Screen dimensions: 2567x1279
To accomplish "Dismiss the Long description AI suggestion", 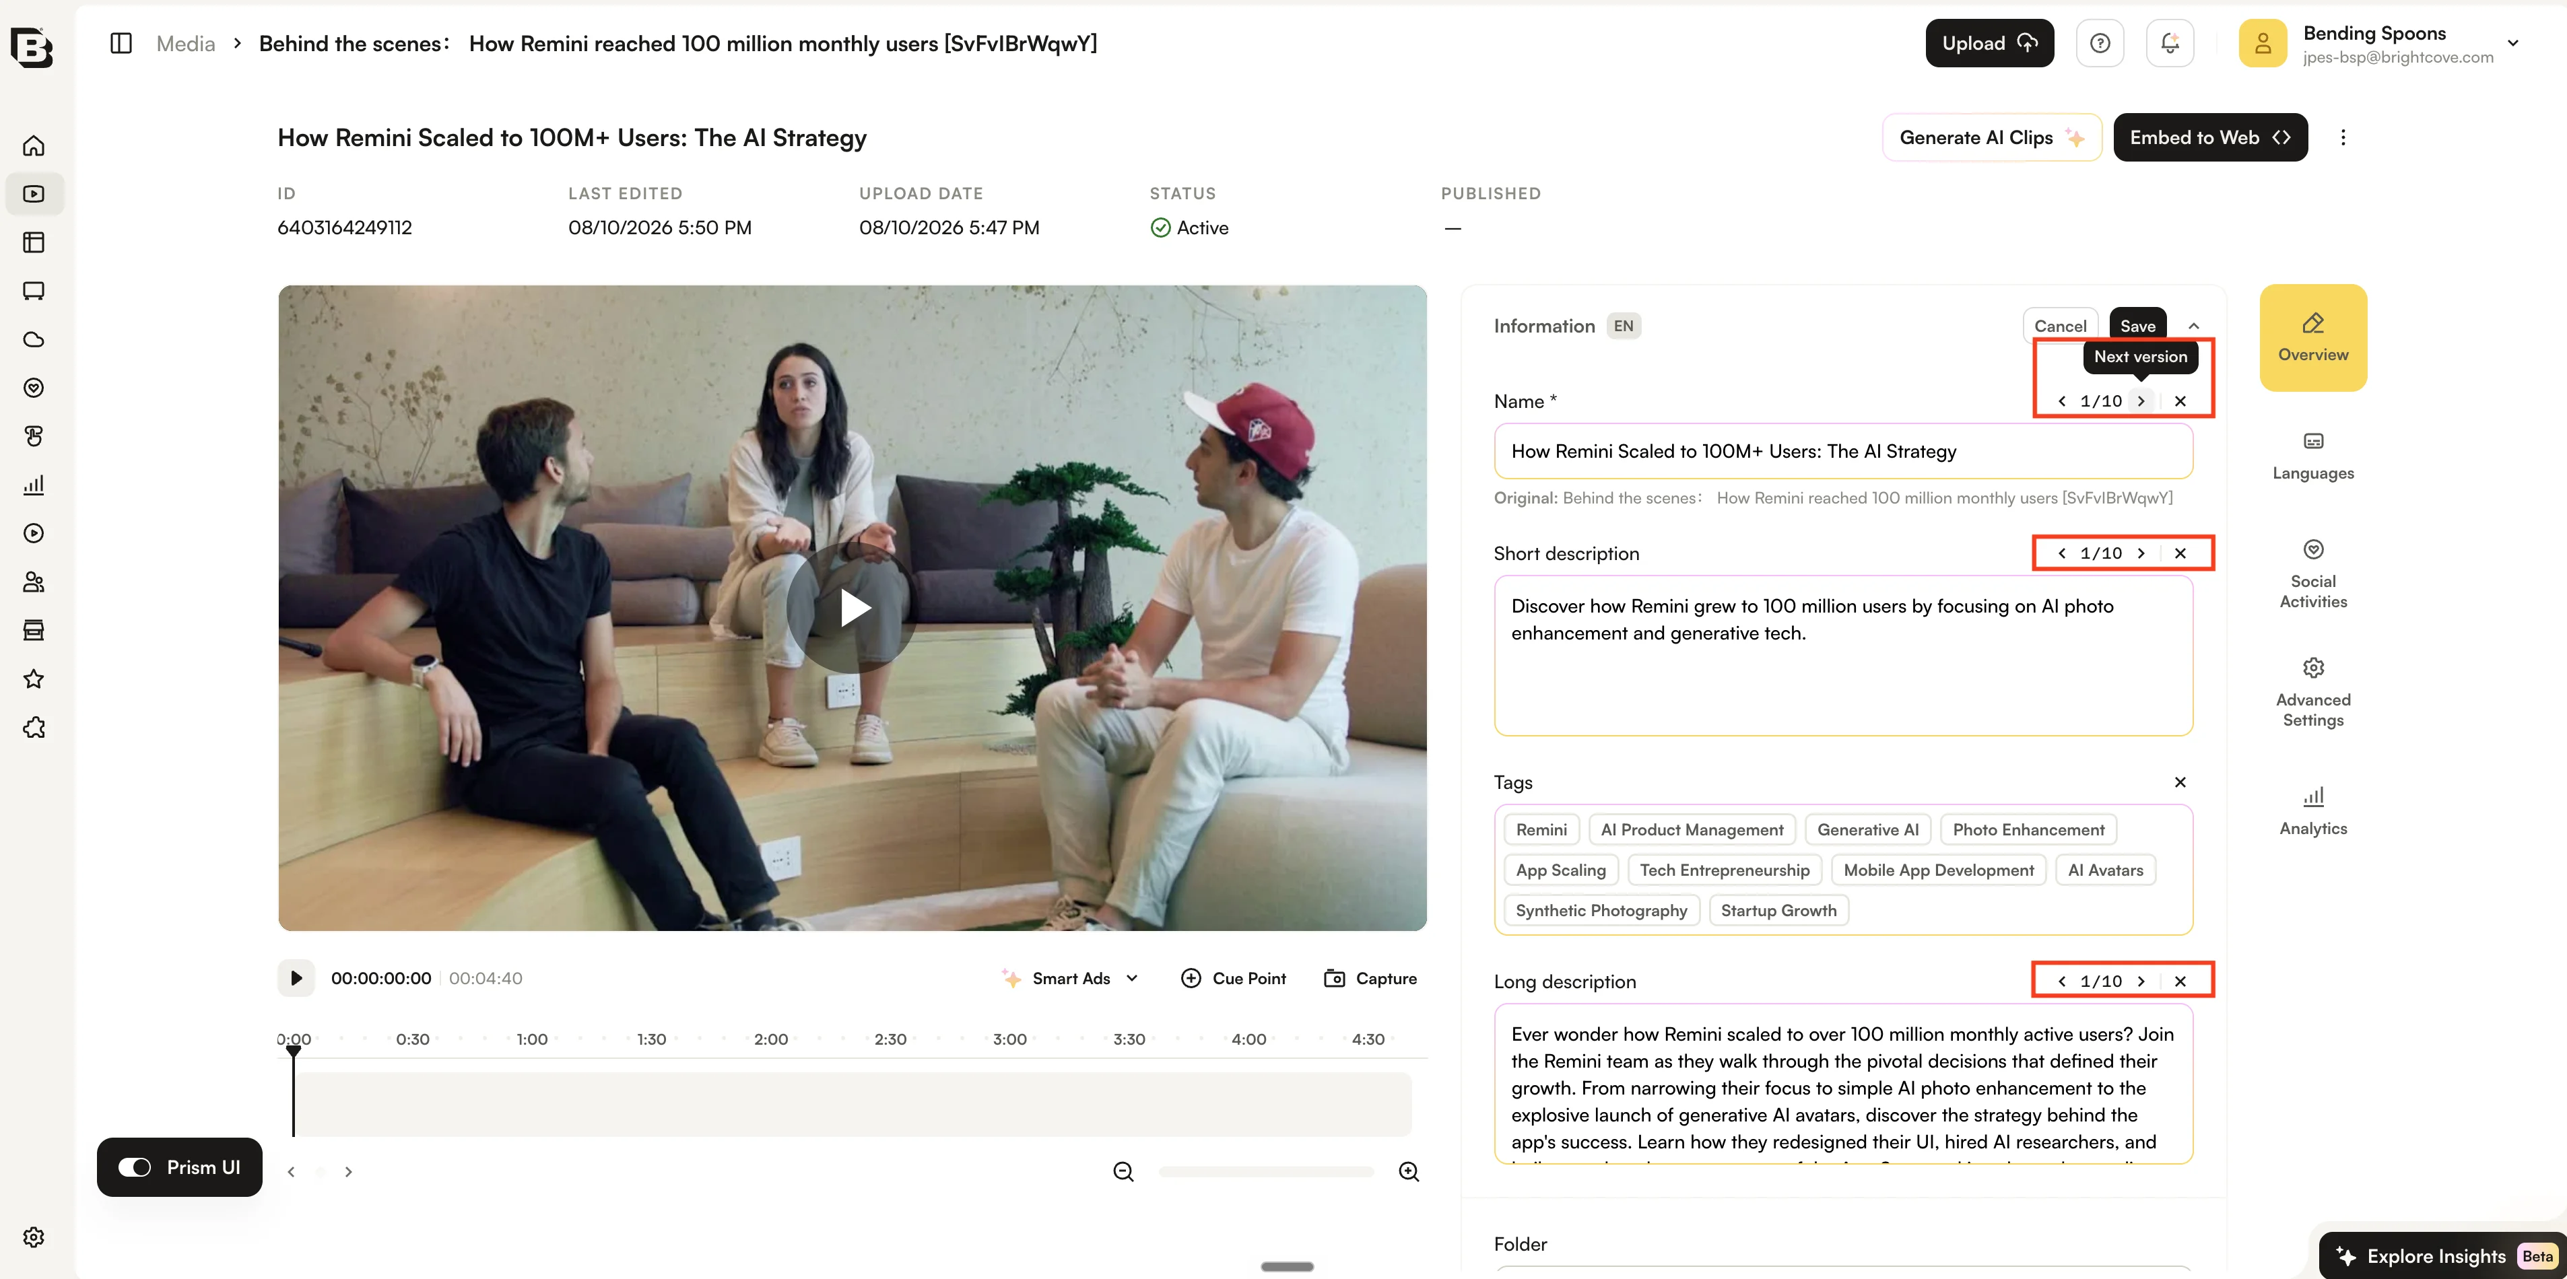I will coord(2180,981).
